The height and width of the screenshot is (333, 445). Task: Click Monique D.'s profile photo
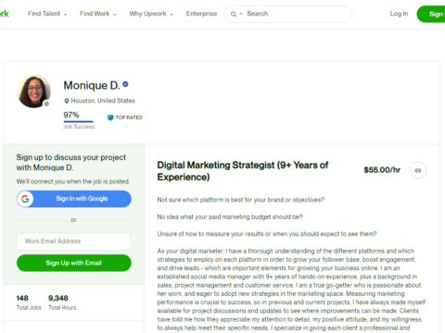(34, 92)
